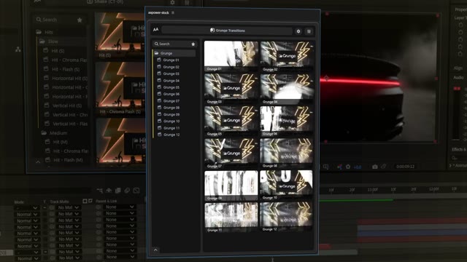Select Grunge 06 in the list
This screenshot has height=262, width=467.
point(169,94)
